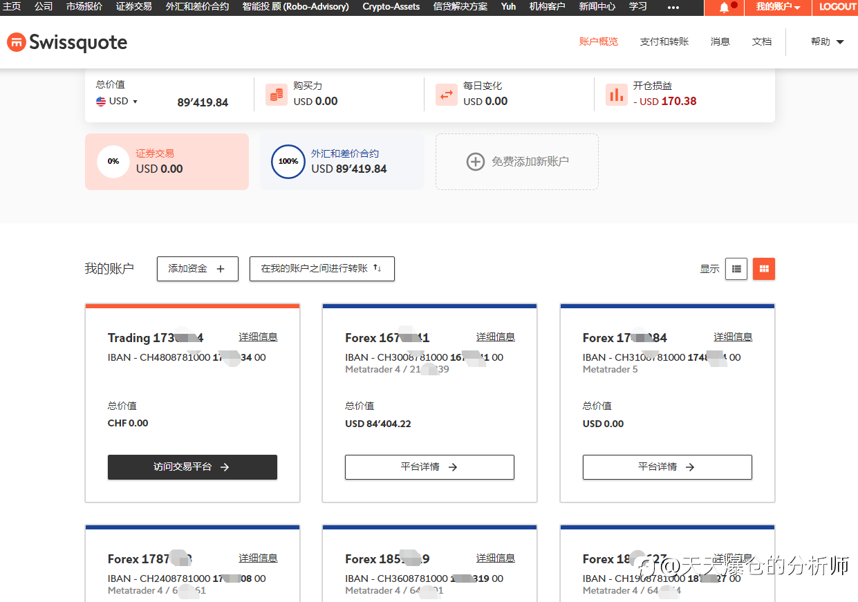This screenshot has width=858, height=602.
Task: Open the 信贷解决方案 menu item
Action: (x=460, y=6)
